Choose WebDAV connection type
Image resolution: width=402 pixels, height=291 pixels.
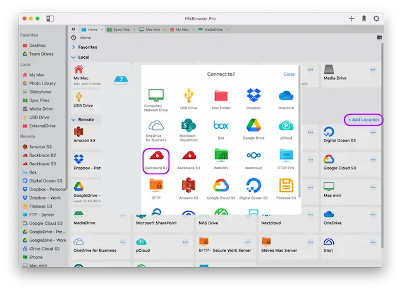[221, 159]
